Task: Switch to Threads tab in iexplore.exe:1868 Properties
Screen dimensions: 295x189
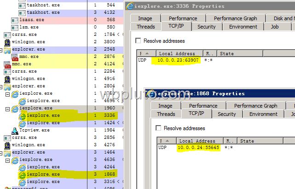Action: coord(166,114)
